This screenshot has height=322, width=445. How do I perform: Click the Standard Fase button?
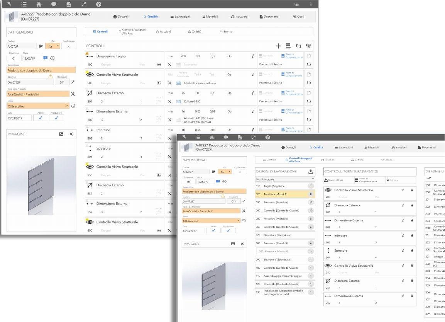coord(334,180)
